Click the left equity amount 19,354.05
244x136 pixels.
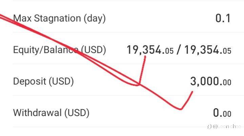(x=150, y=50)
